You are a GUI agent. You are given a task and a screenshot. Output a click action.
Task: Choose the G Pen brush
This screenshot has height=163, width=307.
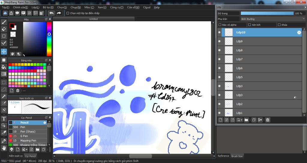coord(27,136)
